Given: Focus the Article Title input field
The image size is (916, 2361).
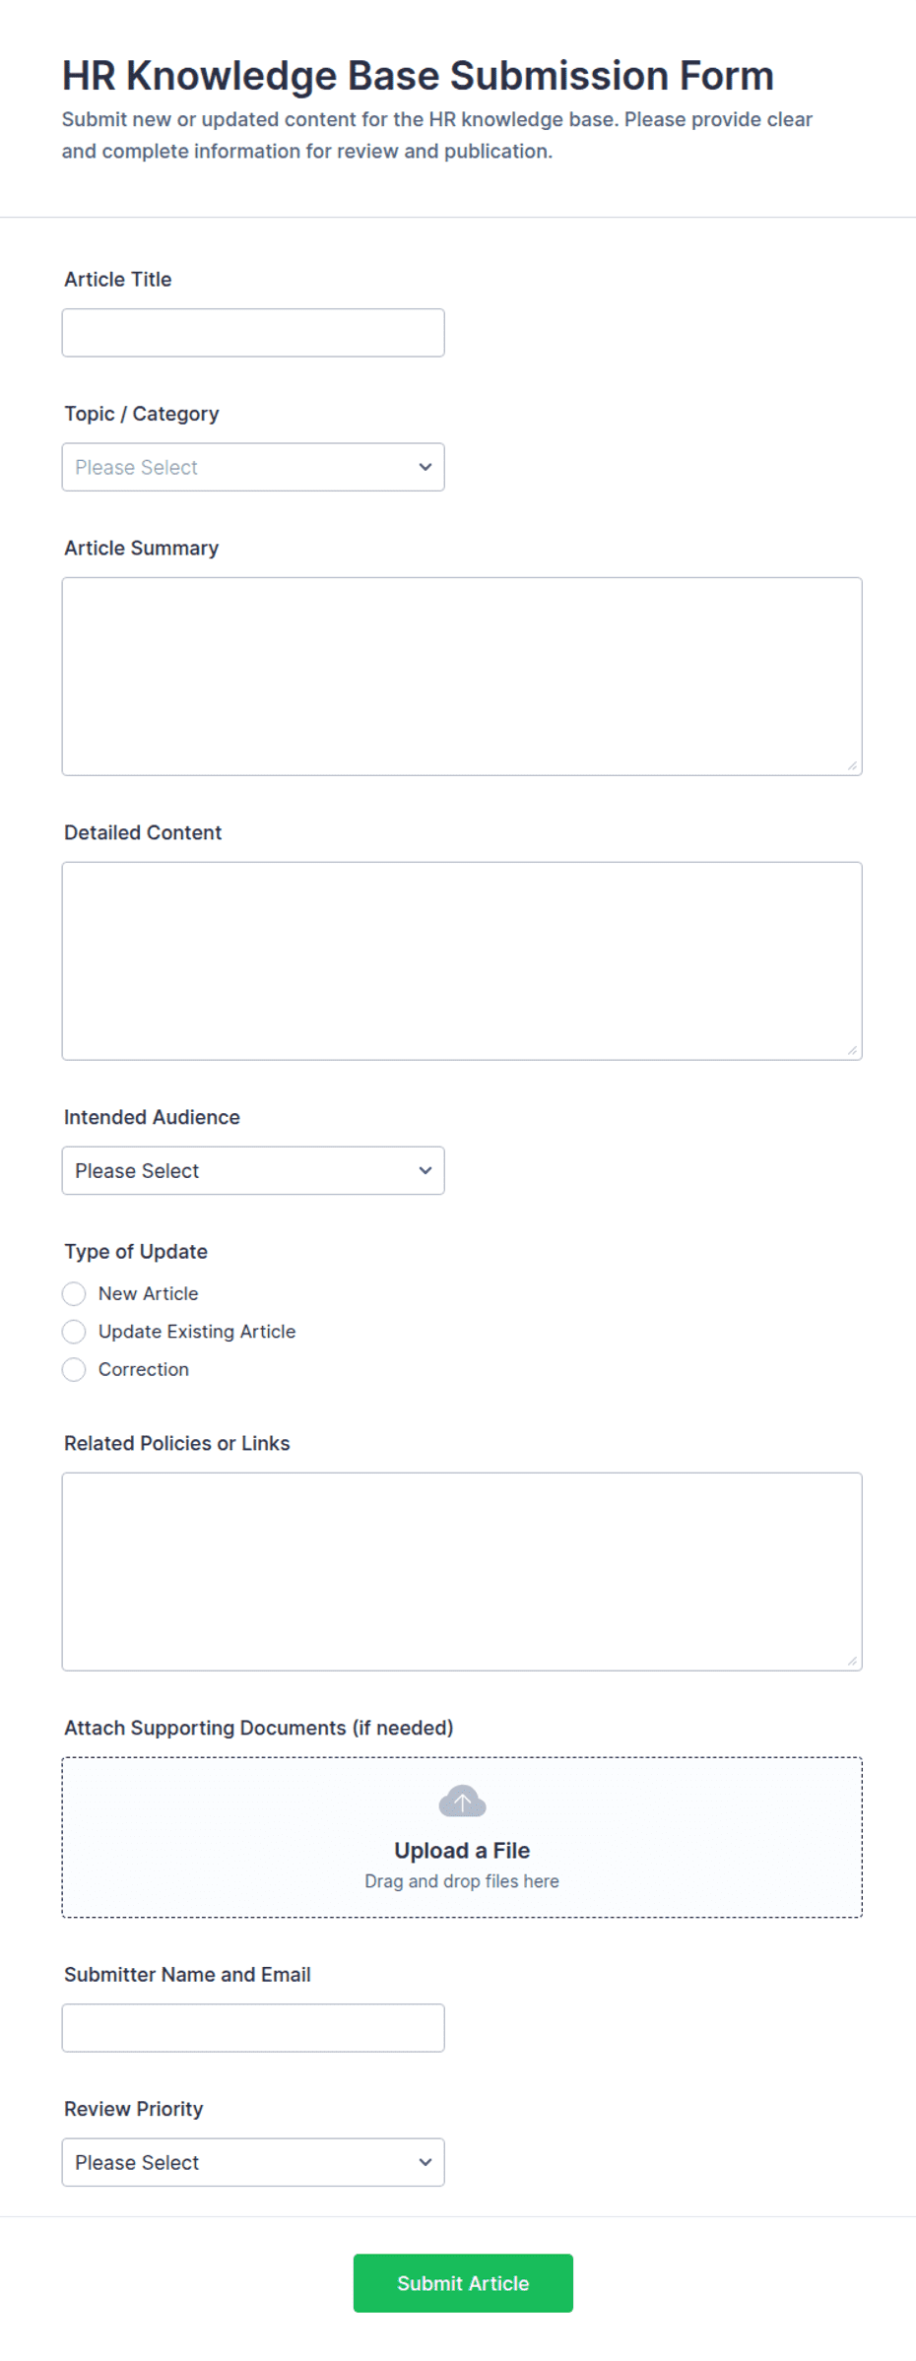Looking at the screenshot, I should pyautogui.click(x=253, y=333).
